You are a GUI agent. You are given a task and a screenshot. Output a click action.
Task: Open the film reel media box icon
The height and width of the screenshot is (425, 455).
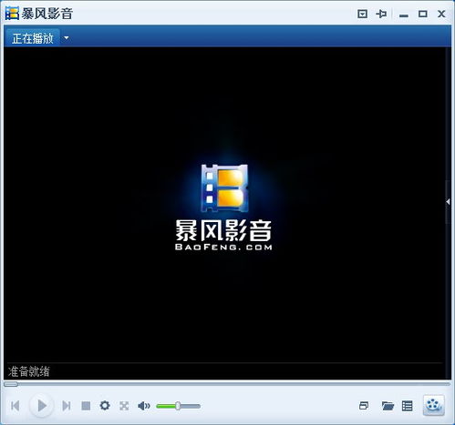(433, 405)
